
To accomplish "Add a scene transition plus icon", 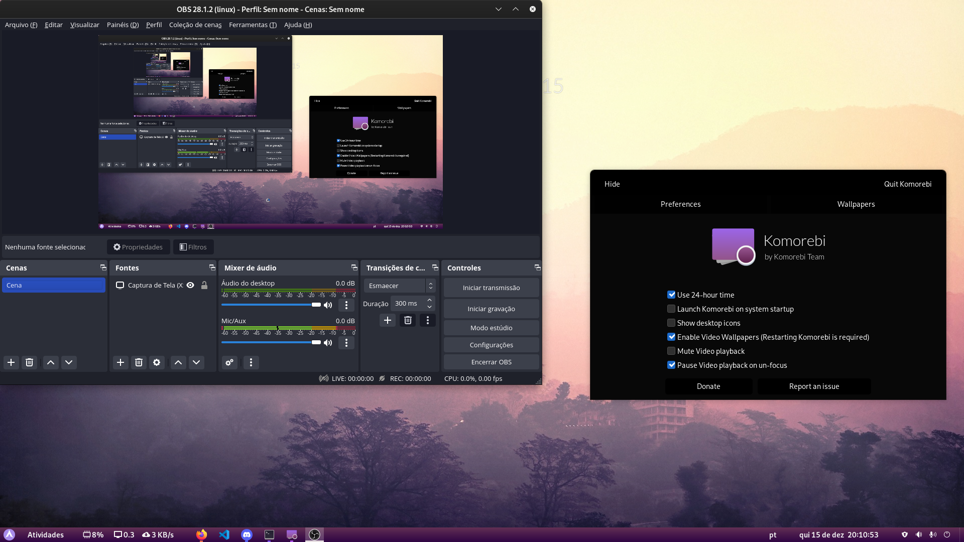I will pyautogui.click(x=388, y=320).
